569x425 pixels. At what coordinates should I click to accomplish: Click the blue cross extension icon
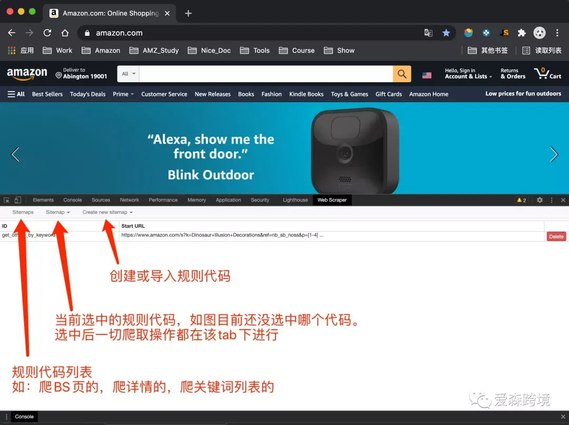tap(486, 33)
